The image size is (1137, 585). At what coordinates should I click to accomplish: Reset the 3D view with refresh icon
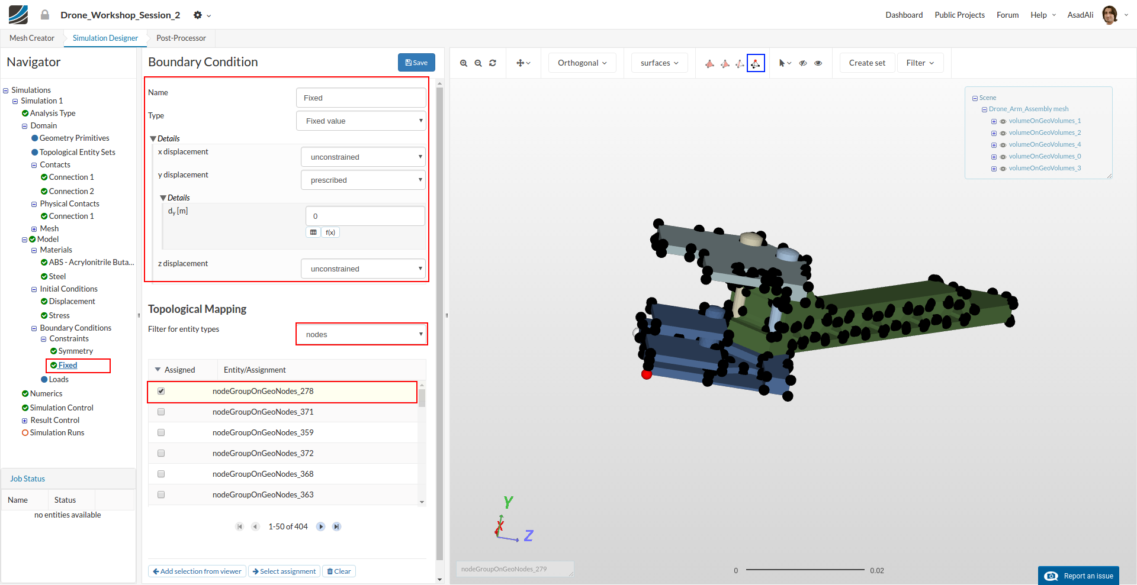(x=493, y=63)
